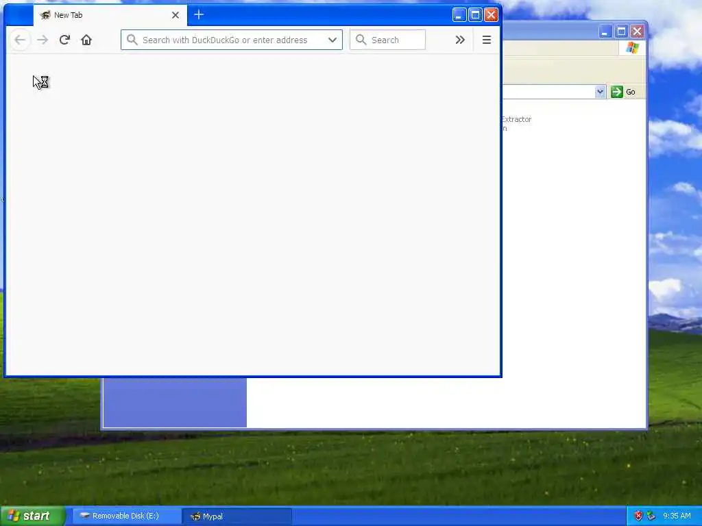The height and width of the screenshot is (526, 702).
Task: Close the New Tab tab
Action: click(175, 15)
